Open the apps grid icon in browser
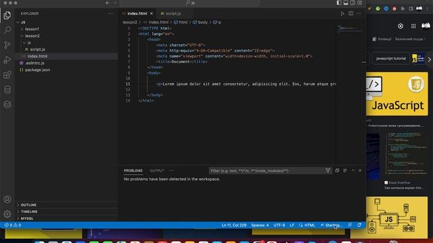433x243 pixels. pyautogui.click(x=413, y=26)
